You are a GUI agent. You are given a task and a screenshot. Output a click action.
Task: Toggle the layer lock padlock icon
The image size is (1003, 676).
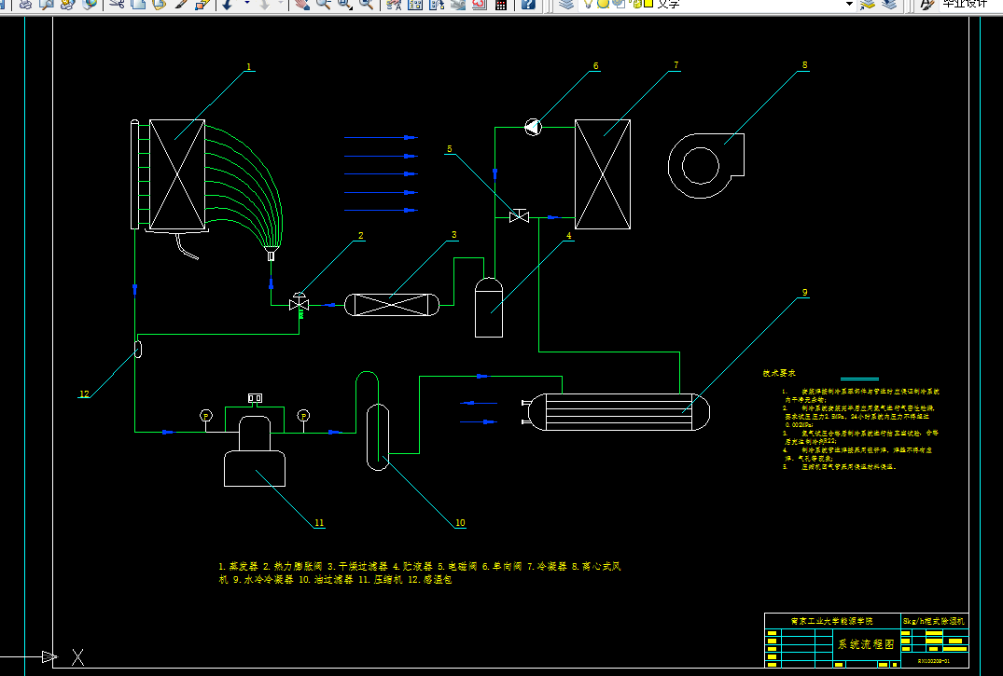click(x=636, y=3)
